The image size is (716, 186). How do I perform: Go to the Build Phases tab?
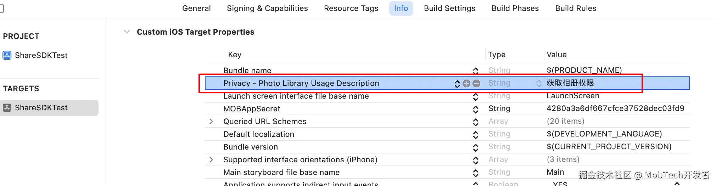515,8
